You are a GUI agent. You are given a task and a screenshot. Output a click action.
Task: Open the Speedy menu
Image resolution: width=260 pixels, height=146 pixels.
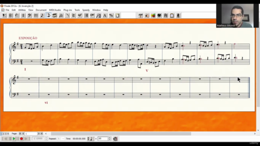[86, 10]
